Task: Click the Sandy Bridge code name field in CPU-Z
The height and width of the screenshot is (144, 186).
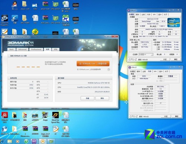Action: [146, 21]
